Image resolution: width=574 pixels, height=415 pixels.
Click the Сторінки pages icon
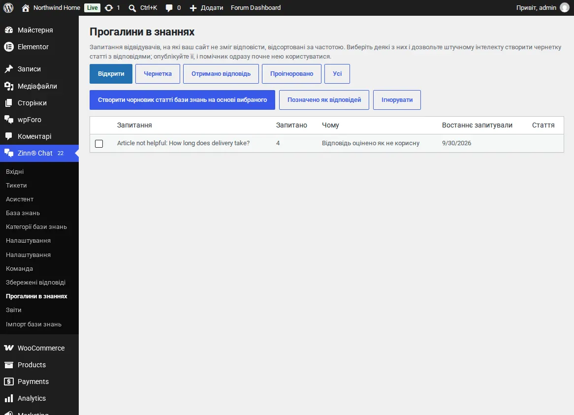9,103
